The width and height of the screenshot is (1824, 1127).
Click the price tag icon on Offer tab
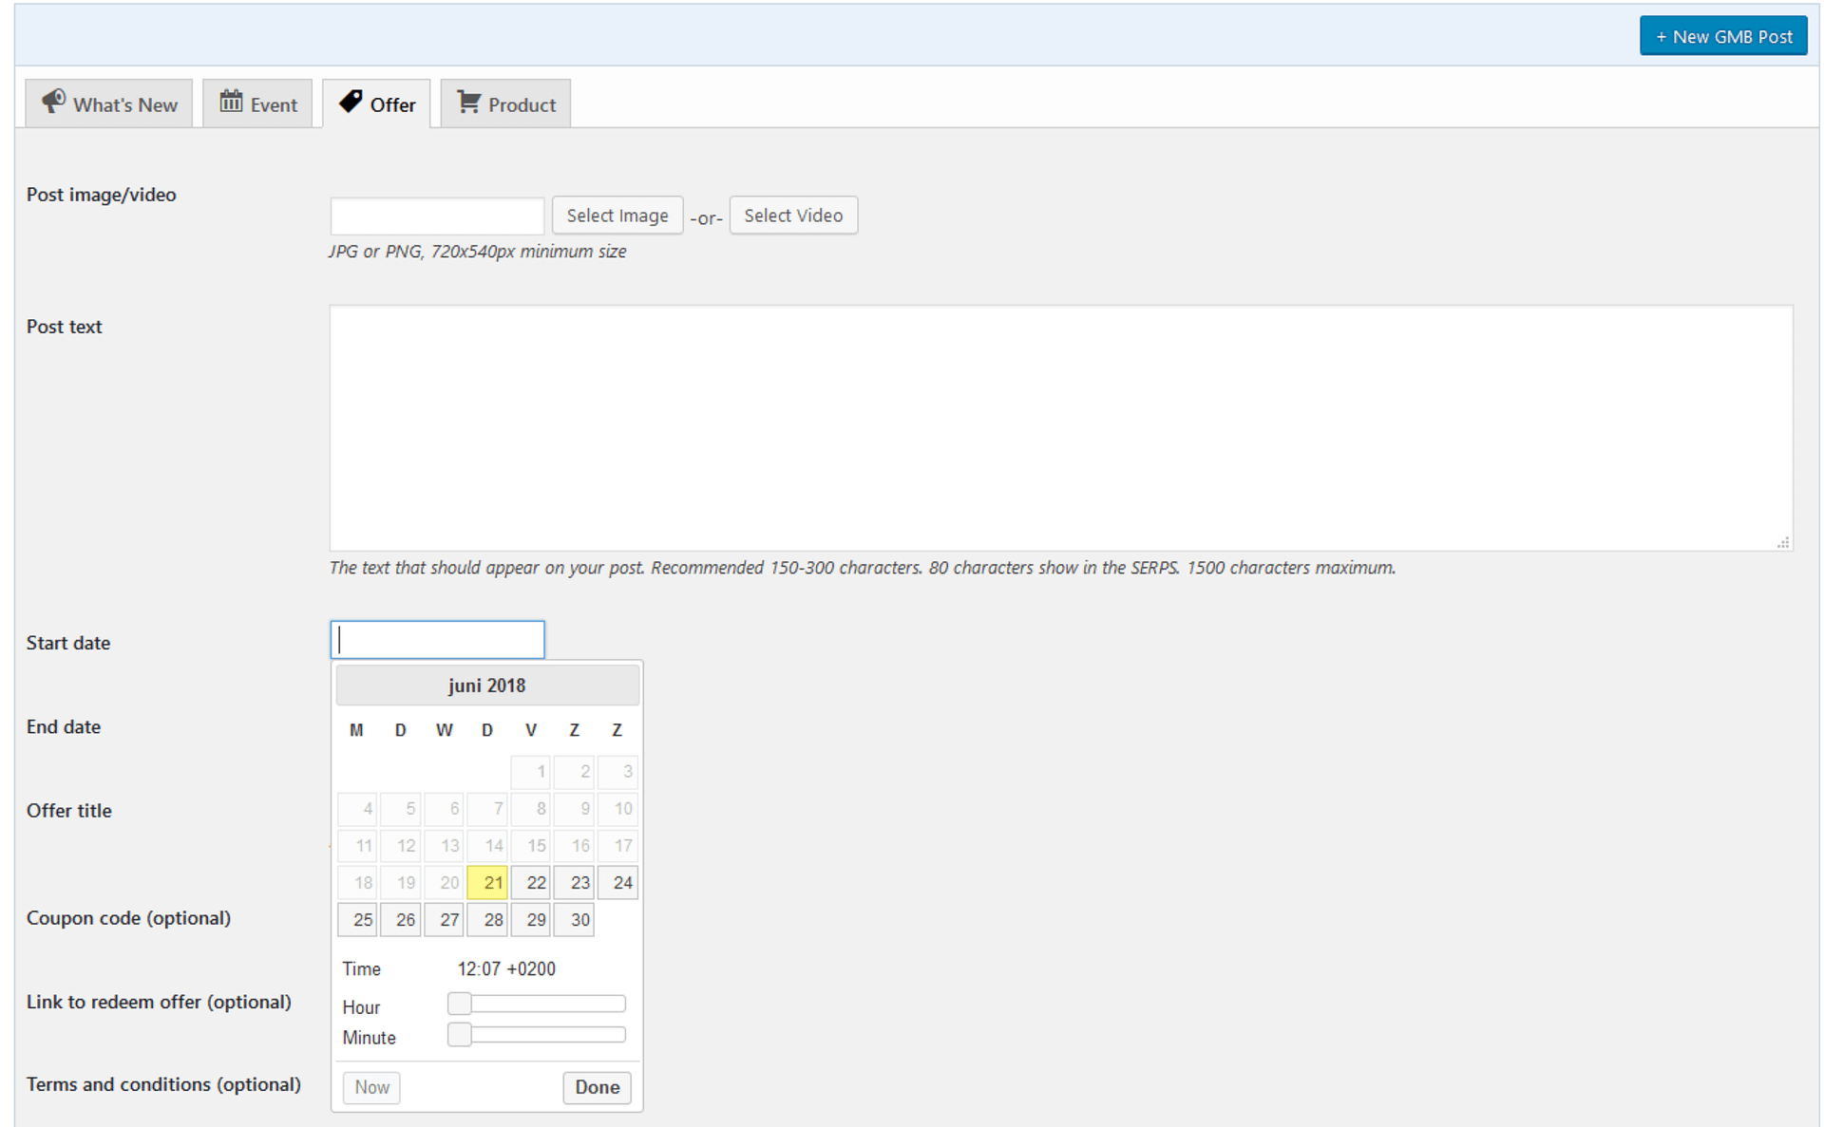click(351, 102)
